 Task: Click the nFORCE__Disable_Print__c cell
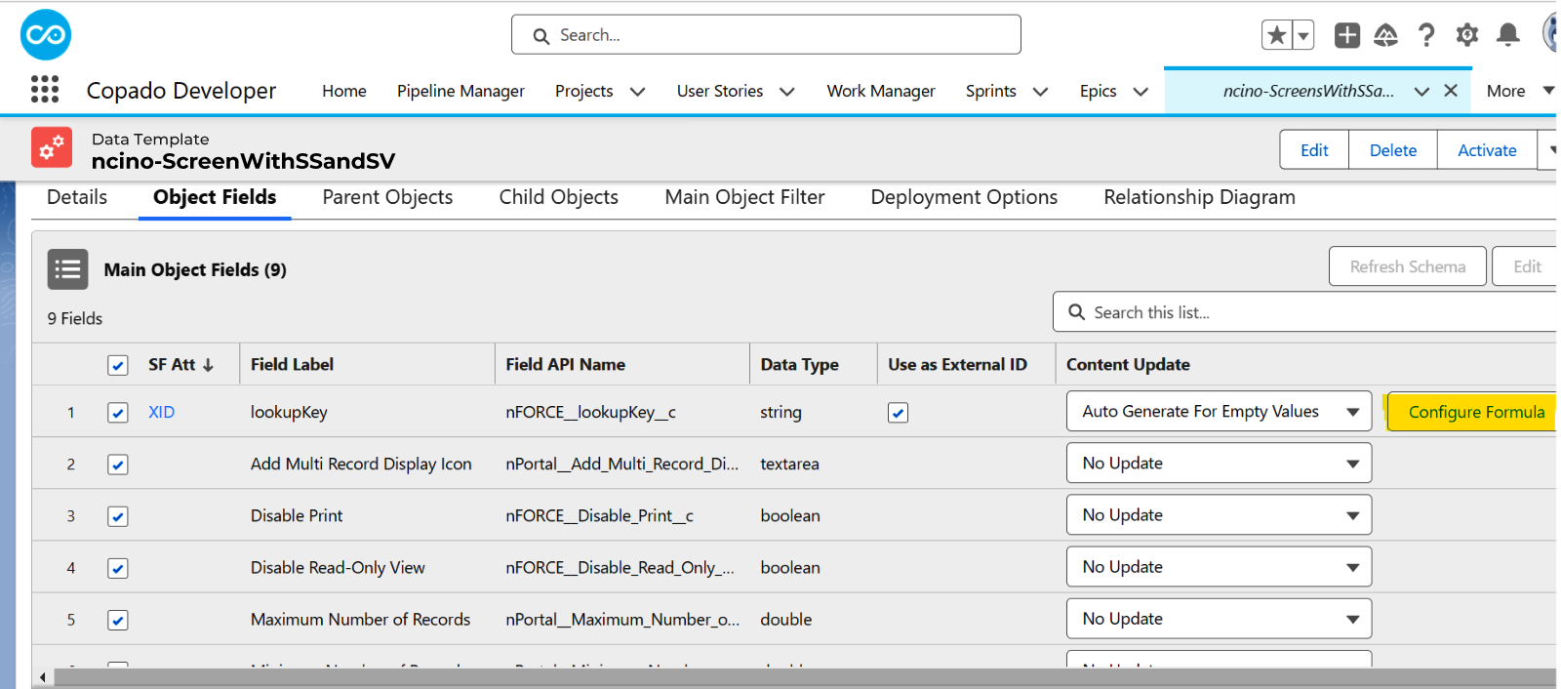599,516
